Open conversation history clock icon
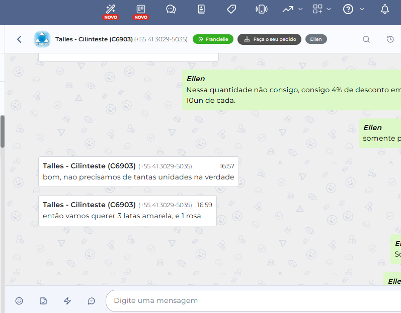 [x=390, y=39]
